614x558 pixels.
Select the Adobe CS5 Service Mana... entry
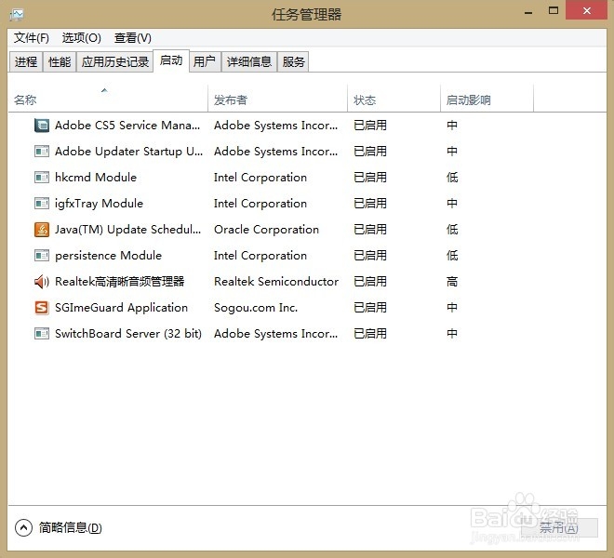pyautogui.click(x=127, y=126)
